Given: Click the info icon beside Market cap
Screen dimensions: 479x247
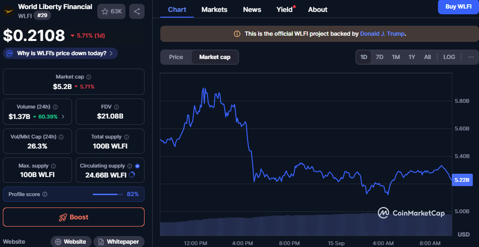Looking at the screenshot, I should coord(89,78).
